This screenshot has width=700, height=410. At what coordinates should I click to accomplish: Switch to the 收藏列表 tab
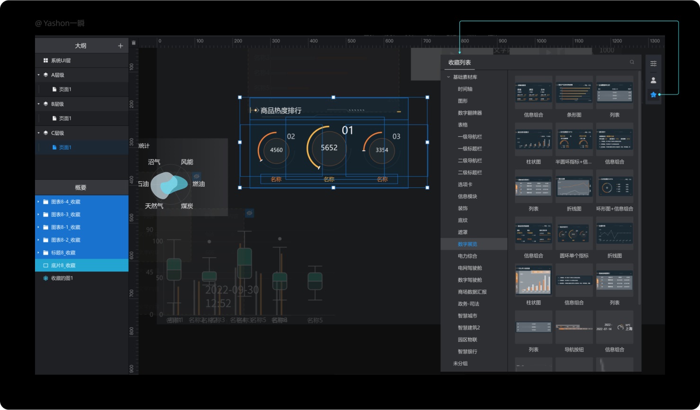tap(459, 62)
